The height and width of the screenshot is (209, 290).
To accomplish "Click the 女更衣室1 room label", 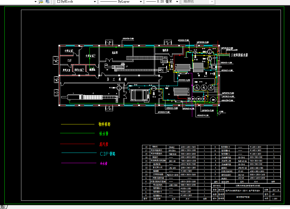I will (x=69, y=51).
